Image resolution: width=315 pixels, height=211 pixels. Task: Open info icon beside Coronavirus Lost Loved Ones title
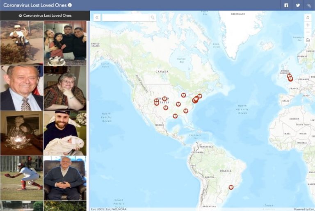pyautogui.click(x=70, y=5)
